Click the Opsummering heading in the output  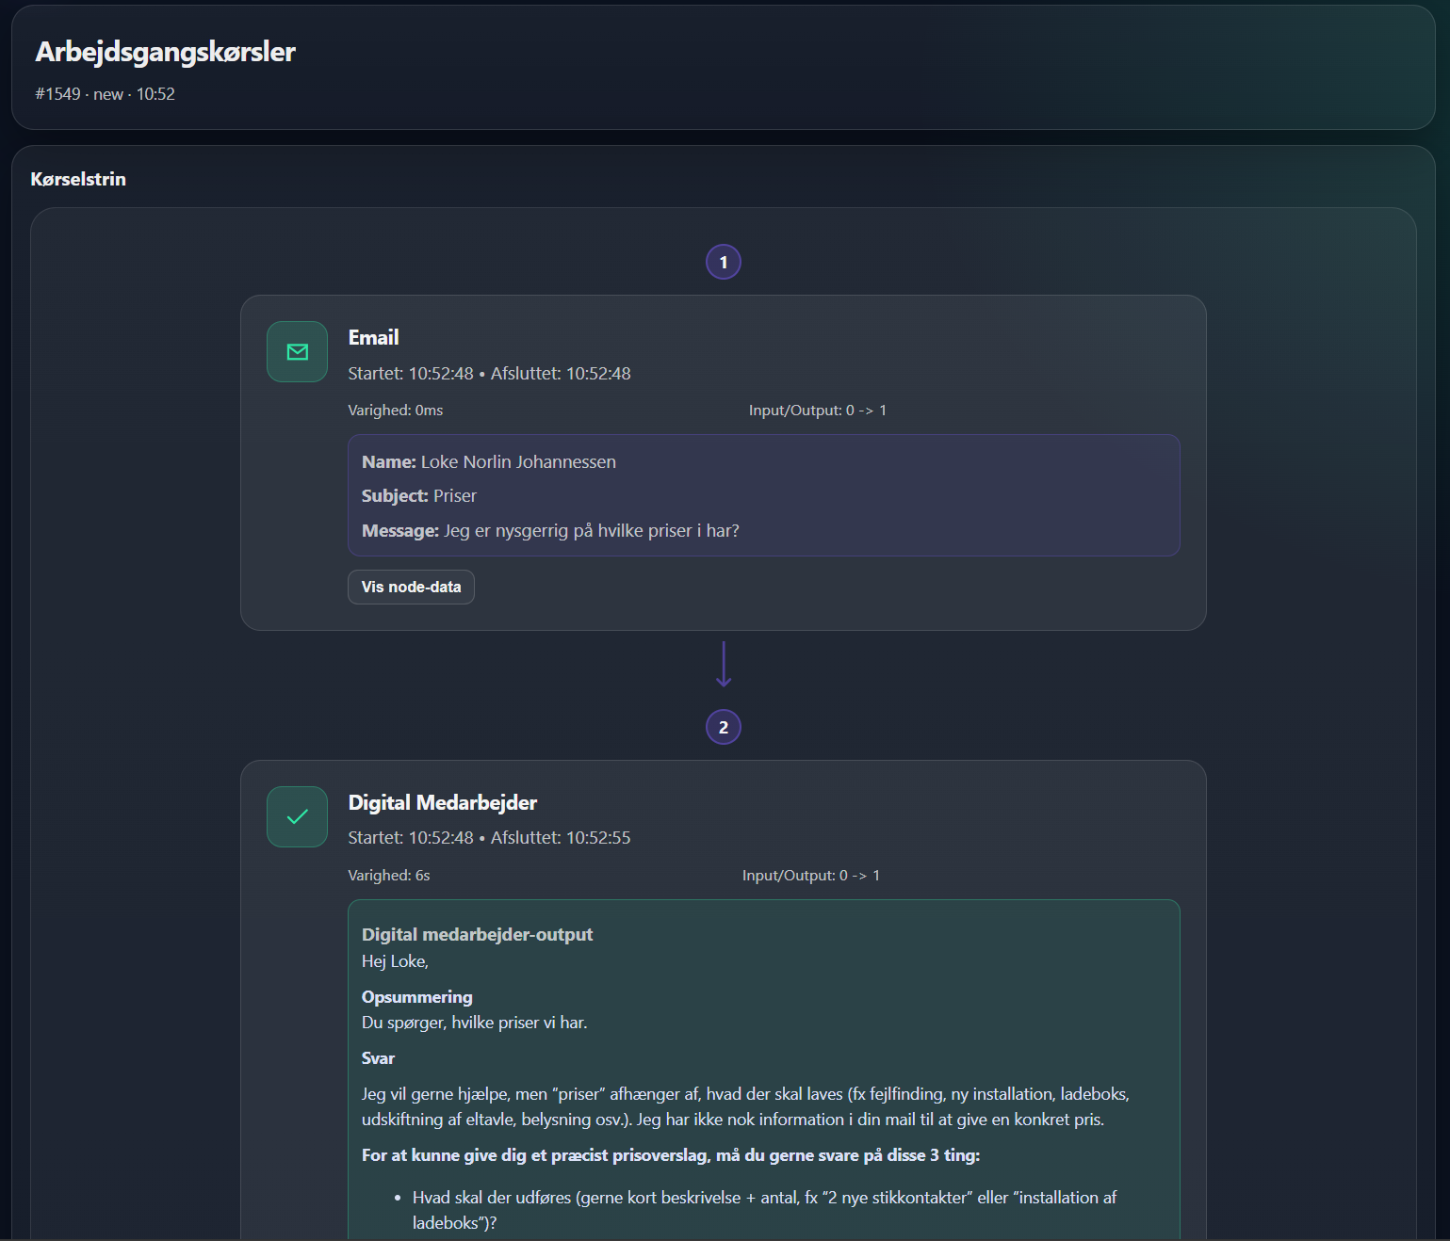(x=416, y=997)
